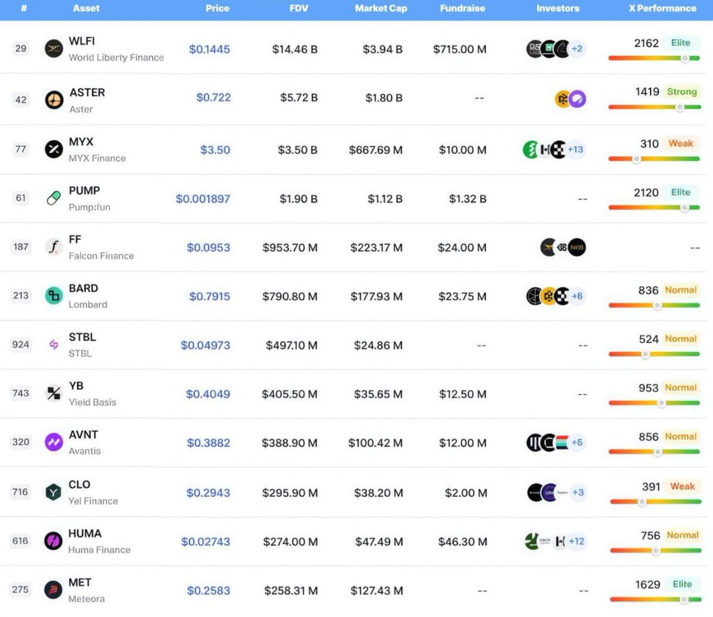Viewport: 713px width, 617px height.
Task: Click the $3.50 MYX price link
Action: pyautogui.click(x=215, y=150)
